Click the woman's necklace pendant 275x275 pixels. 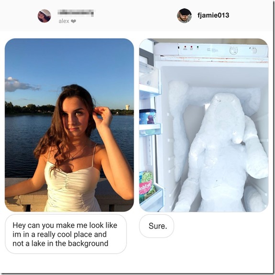72,159
